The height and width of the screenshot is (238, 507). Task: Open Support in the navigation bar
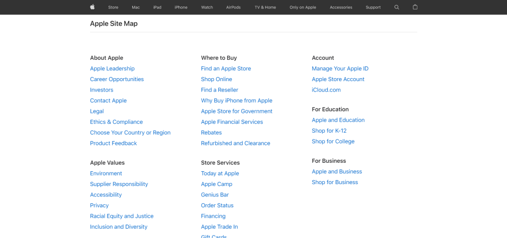tap(373, 7)
